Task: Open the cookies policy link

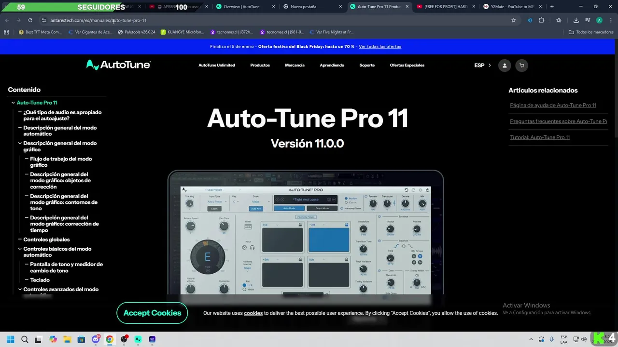Action: 253,313
